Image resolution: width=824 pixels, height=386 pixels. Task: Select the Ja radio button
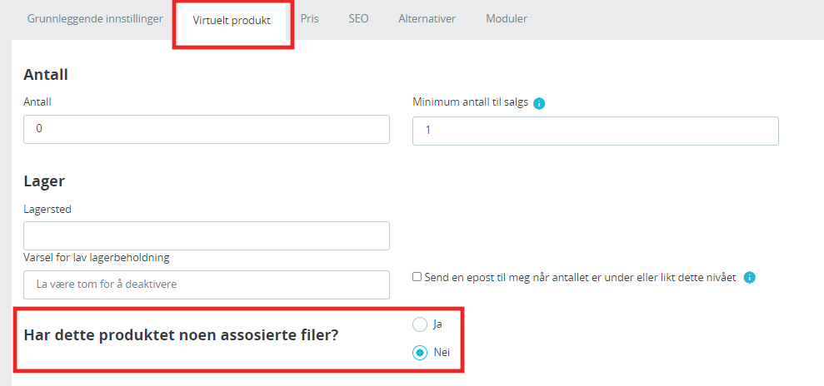click(x=420, y=324)
